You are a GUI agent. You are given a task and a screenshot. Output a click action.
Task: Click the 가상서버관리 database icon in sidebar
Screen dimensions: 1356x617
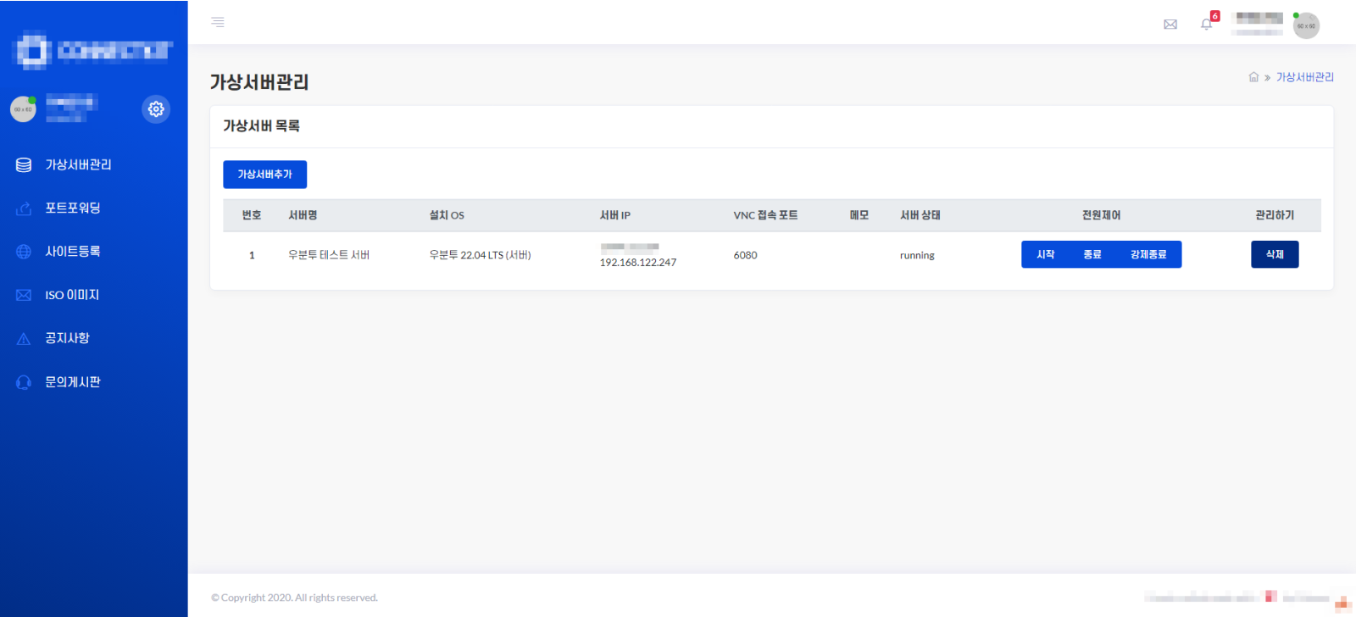(x=24, y=165)
